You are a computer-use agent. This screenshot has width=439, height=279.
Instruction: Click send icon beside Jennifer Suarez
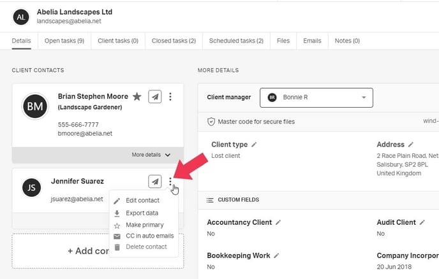coord(154,182)
